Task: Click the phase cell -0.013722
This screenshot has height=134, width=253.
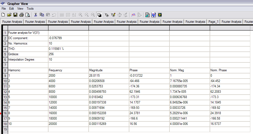Action: click(x=149, y=76)
